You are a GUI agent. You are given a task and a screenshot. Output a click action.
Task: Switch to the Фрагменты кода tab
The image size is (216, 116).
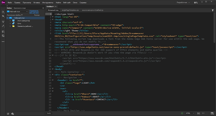click(x=19, y=8)
